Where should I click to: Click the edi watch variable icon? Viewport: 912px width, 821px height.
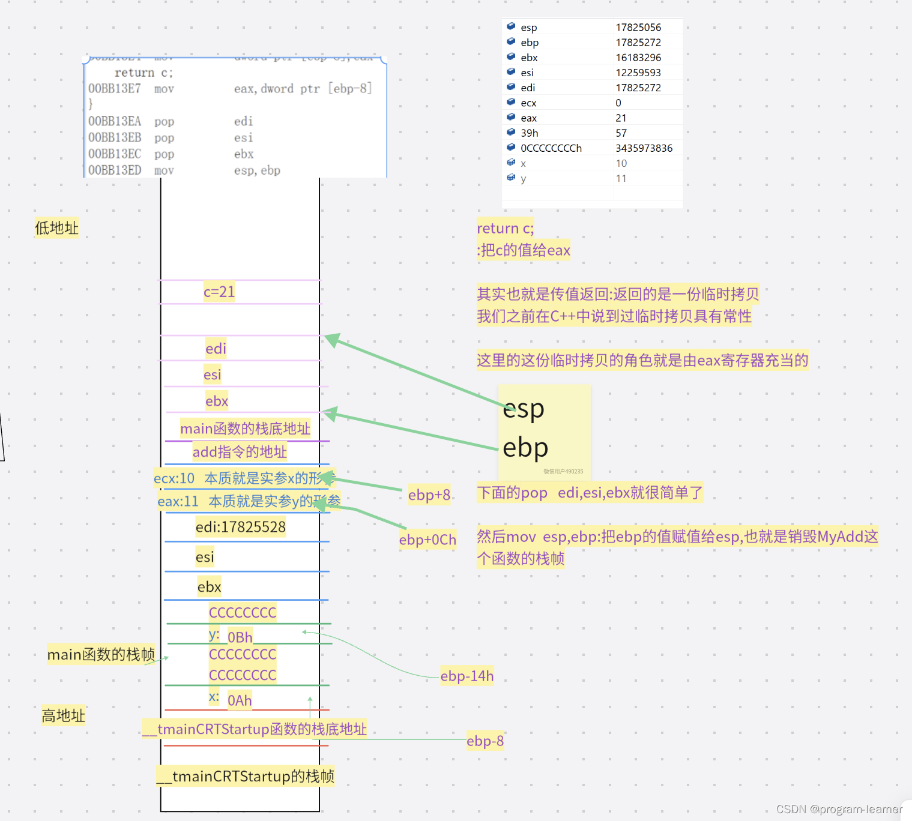pos(511,86)
